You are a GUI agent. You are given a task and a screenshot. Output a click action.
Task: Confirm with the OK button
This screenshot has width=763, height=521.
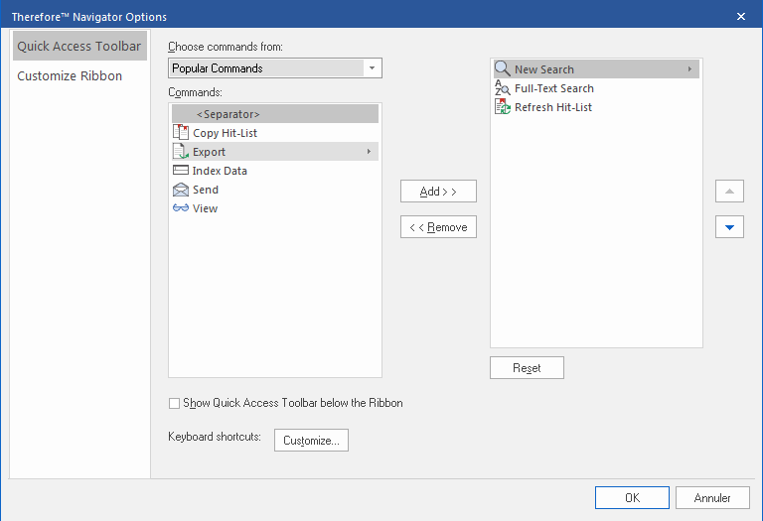[x=632, y=497]
